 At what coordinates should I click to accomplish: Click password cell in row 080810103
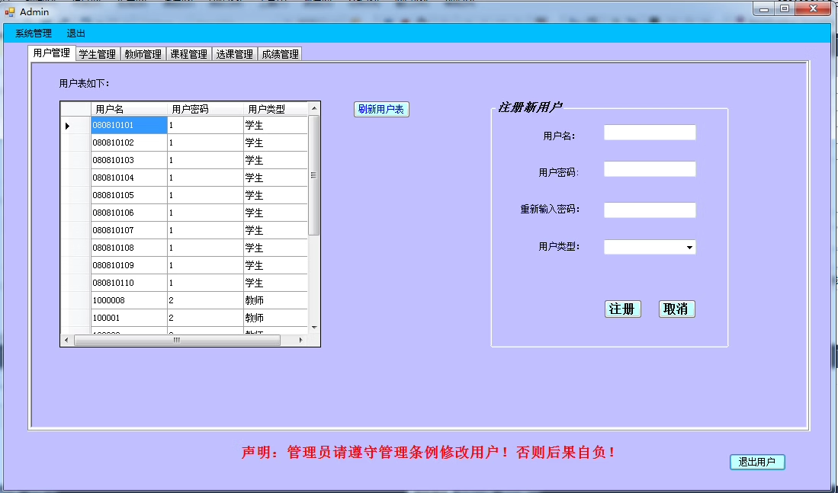(205, 160)
